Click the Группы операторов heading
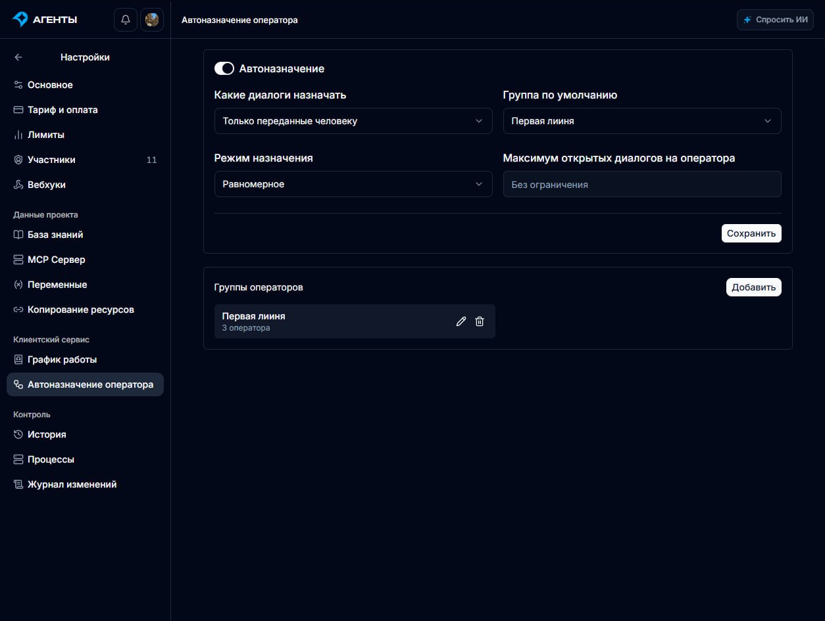The height and width of the screenshot is (621, 825). click(259, 288)
